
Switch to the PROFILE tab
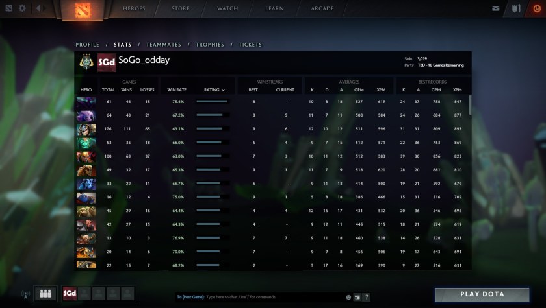[87, 45]
